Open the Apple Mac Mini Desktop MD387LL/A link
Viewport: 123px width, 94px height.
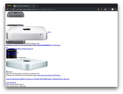38,79
